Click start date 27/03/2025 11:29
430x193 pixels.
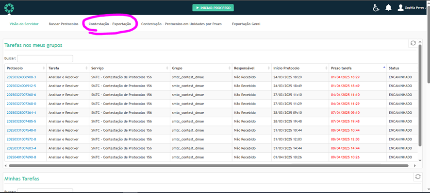click(288, 104)
